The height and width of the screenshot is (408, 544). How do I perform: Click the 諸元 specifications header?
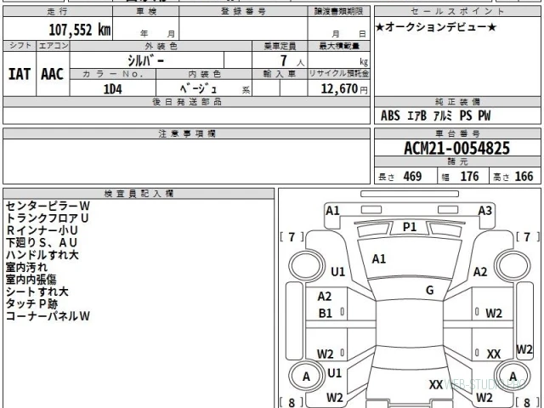(x=457, y=161)
